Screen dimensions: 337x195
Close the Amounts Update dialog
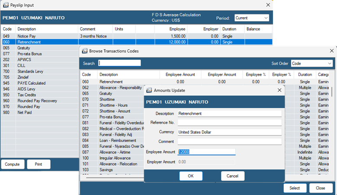(279, 90)
